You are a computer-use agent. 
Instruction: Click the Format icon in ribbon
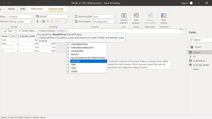click(37, 16)
